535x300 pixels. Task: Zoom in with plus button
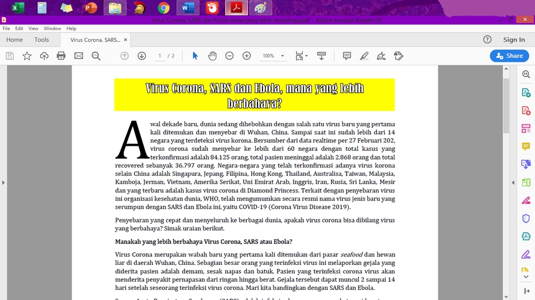(x=246, y=56)
